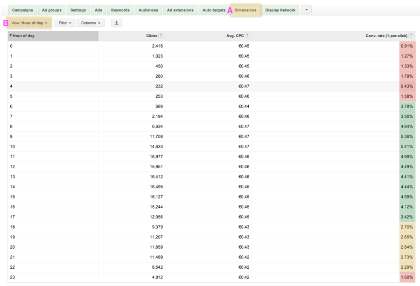Click sort arrow in Hour of day header
The height and width of the screenshot is (286, 420).
pyautogui.click(x=11, y=35)
